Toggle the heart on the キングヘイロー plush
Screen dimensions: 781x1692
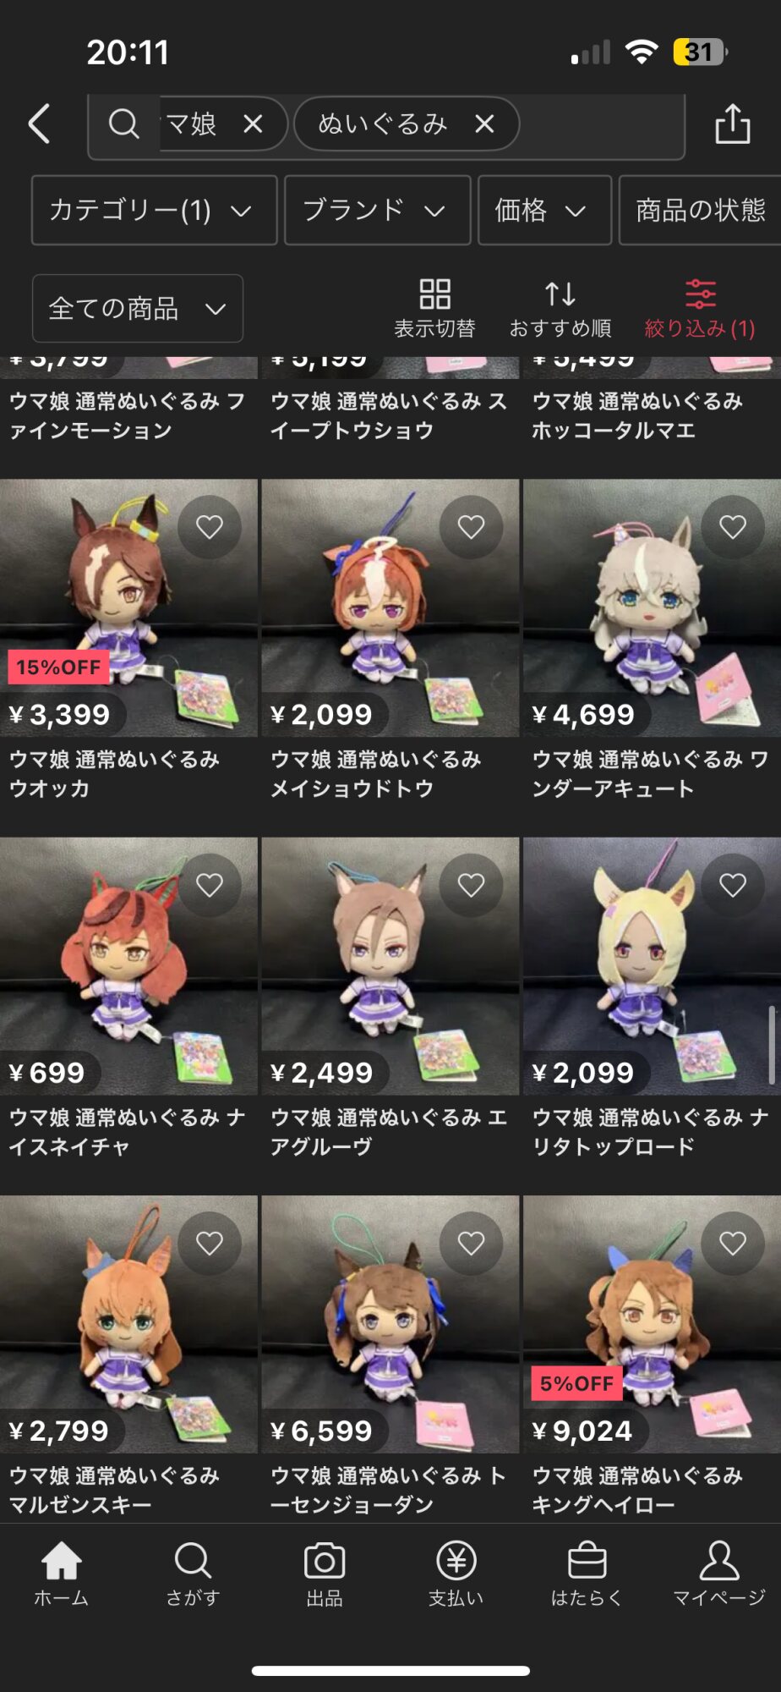[x=733, y=1244]
